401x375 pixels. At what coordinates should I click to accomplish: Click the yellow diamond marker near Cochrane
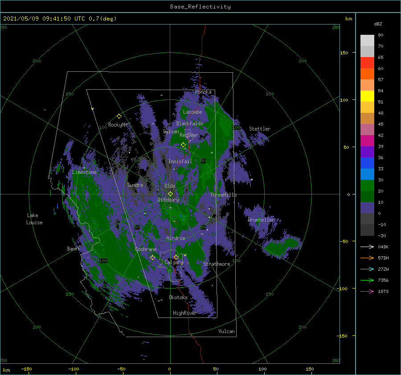coord(152,258)
